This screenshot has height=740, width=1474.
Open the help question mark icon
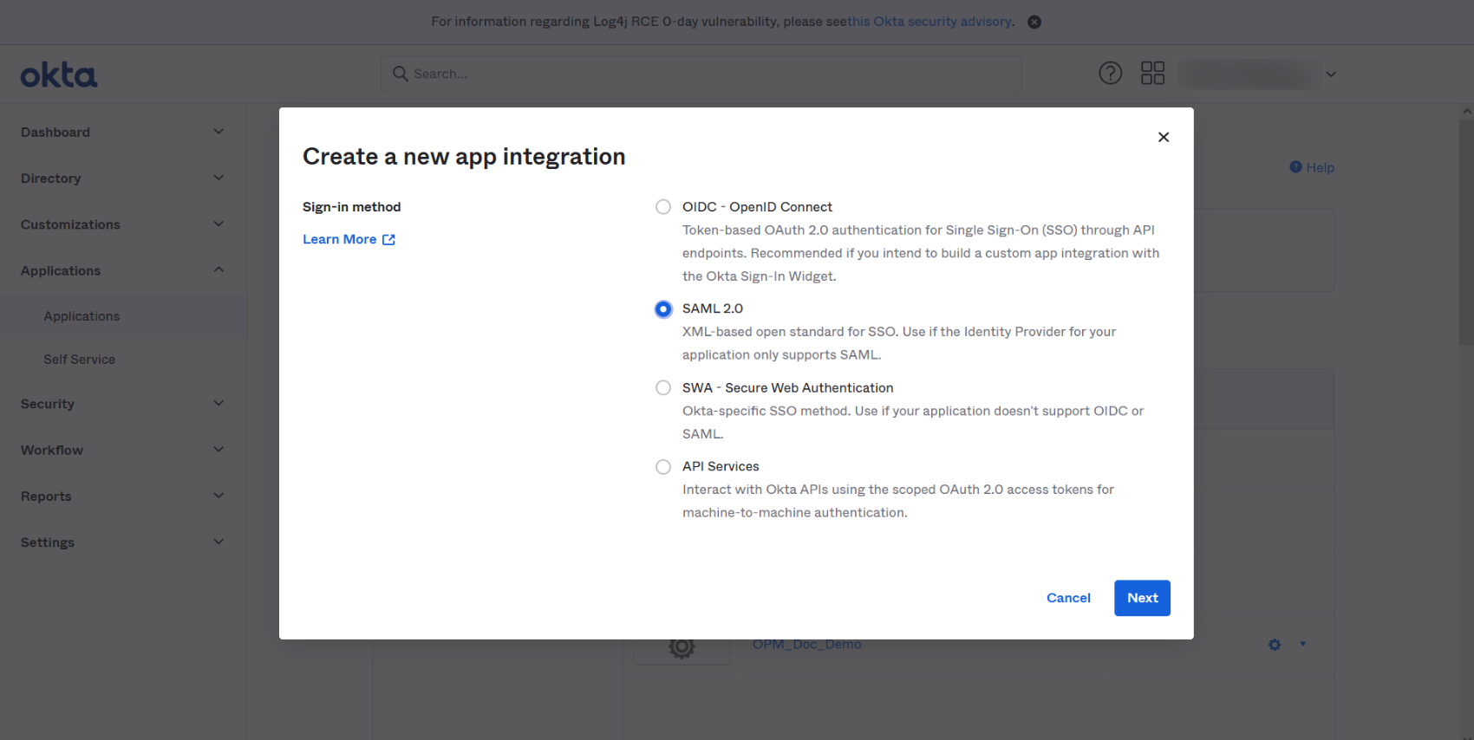point(1110,74)
